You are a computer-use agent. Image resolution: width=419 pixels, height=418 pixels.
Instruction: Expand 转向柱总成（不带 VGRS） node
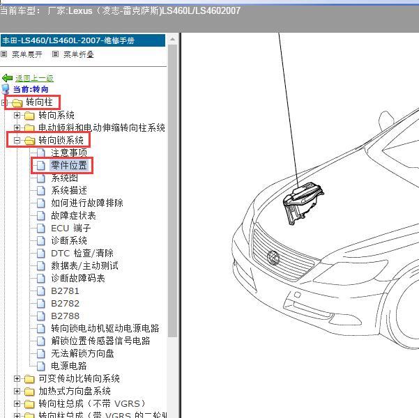coord(17,403)
